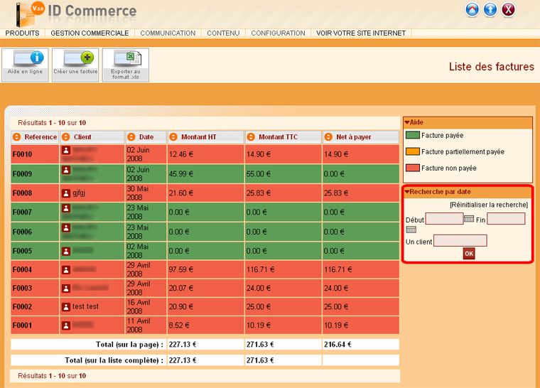
Task: Click the Créer une facture button
Action: 75,65
